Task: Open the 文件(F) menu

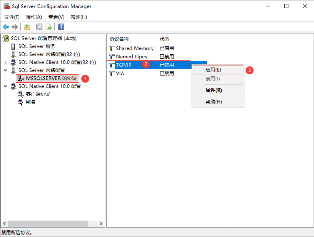Action: pyautogui.click(x=12, y=17)
